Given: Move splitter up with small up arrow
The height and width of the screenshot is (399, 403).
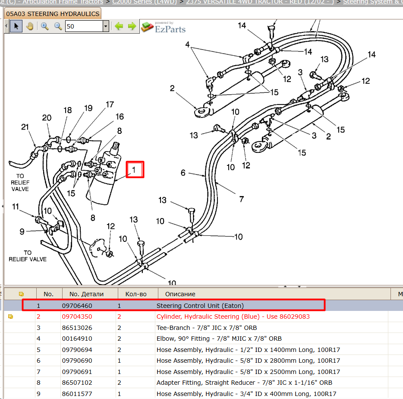Looking at the screenshot, I should coord(285,286).
